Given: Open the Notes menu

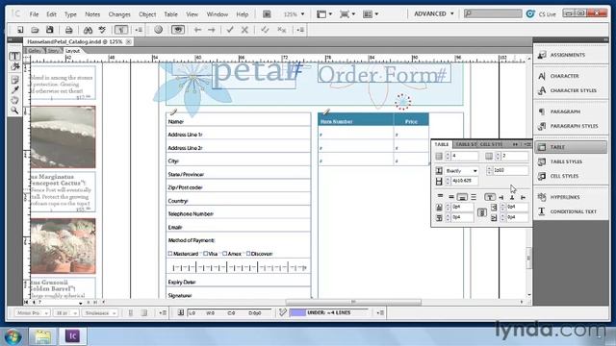Looking at the screenshot, I should tap(92, 14).
